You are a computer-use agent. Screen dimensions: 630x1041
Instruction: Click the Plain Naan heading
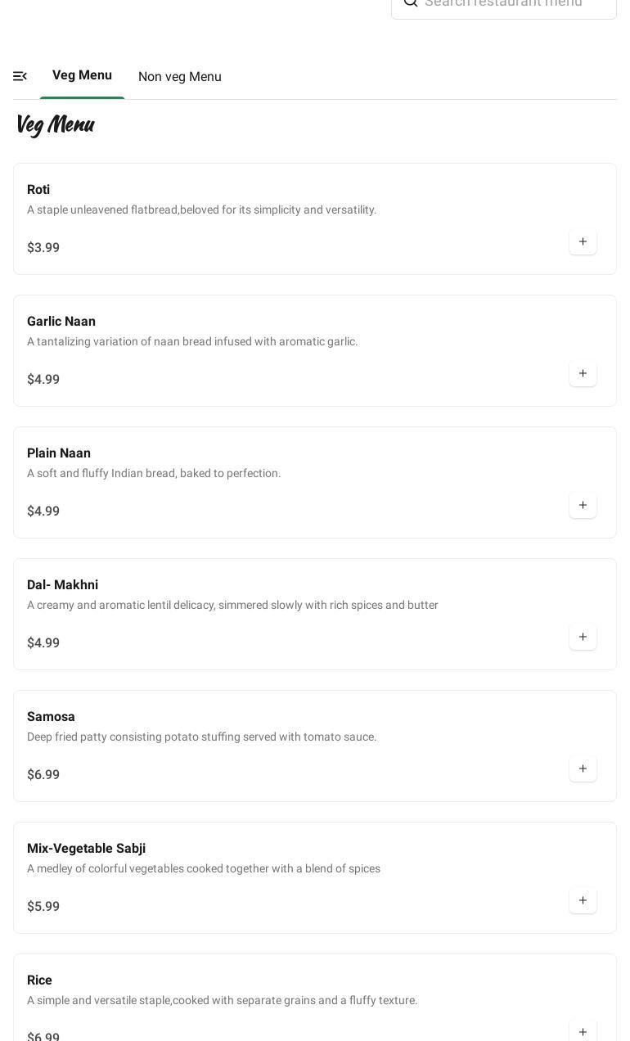(59, 453)
